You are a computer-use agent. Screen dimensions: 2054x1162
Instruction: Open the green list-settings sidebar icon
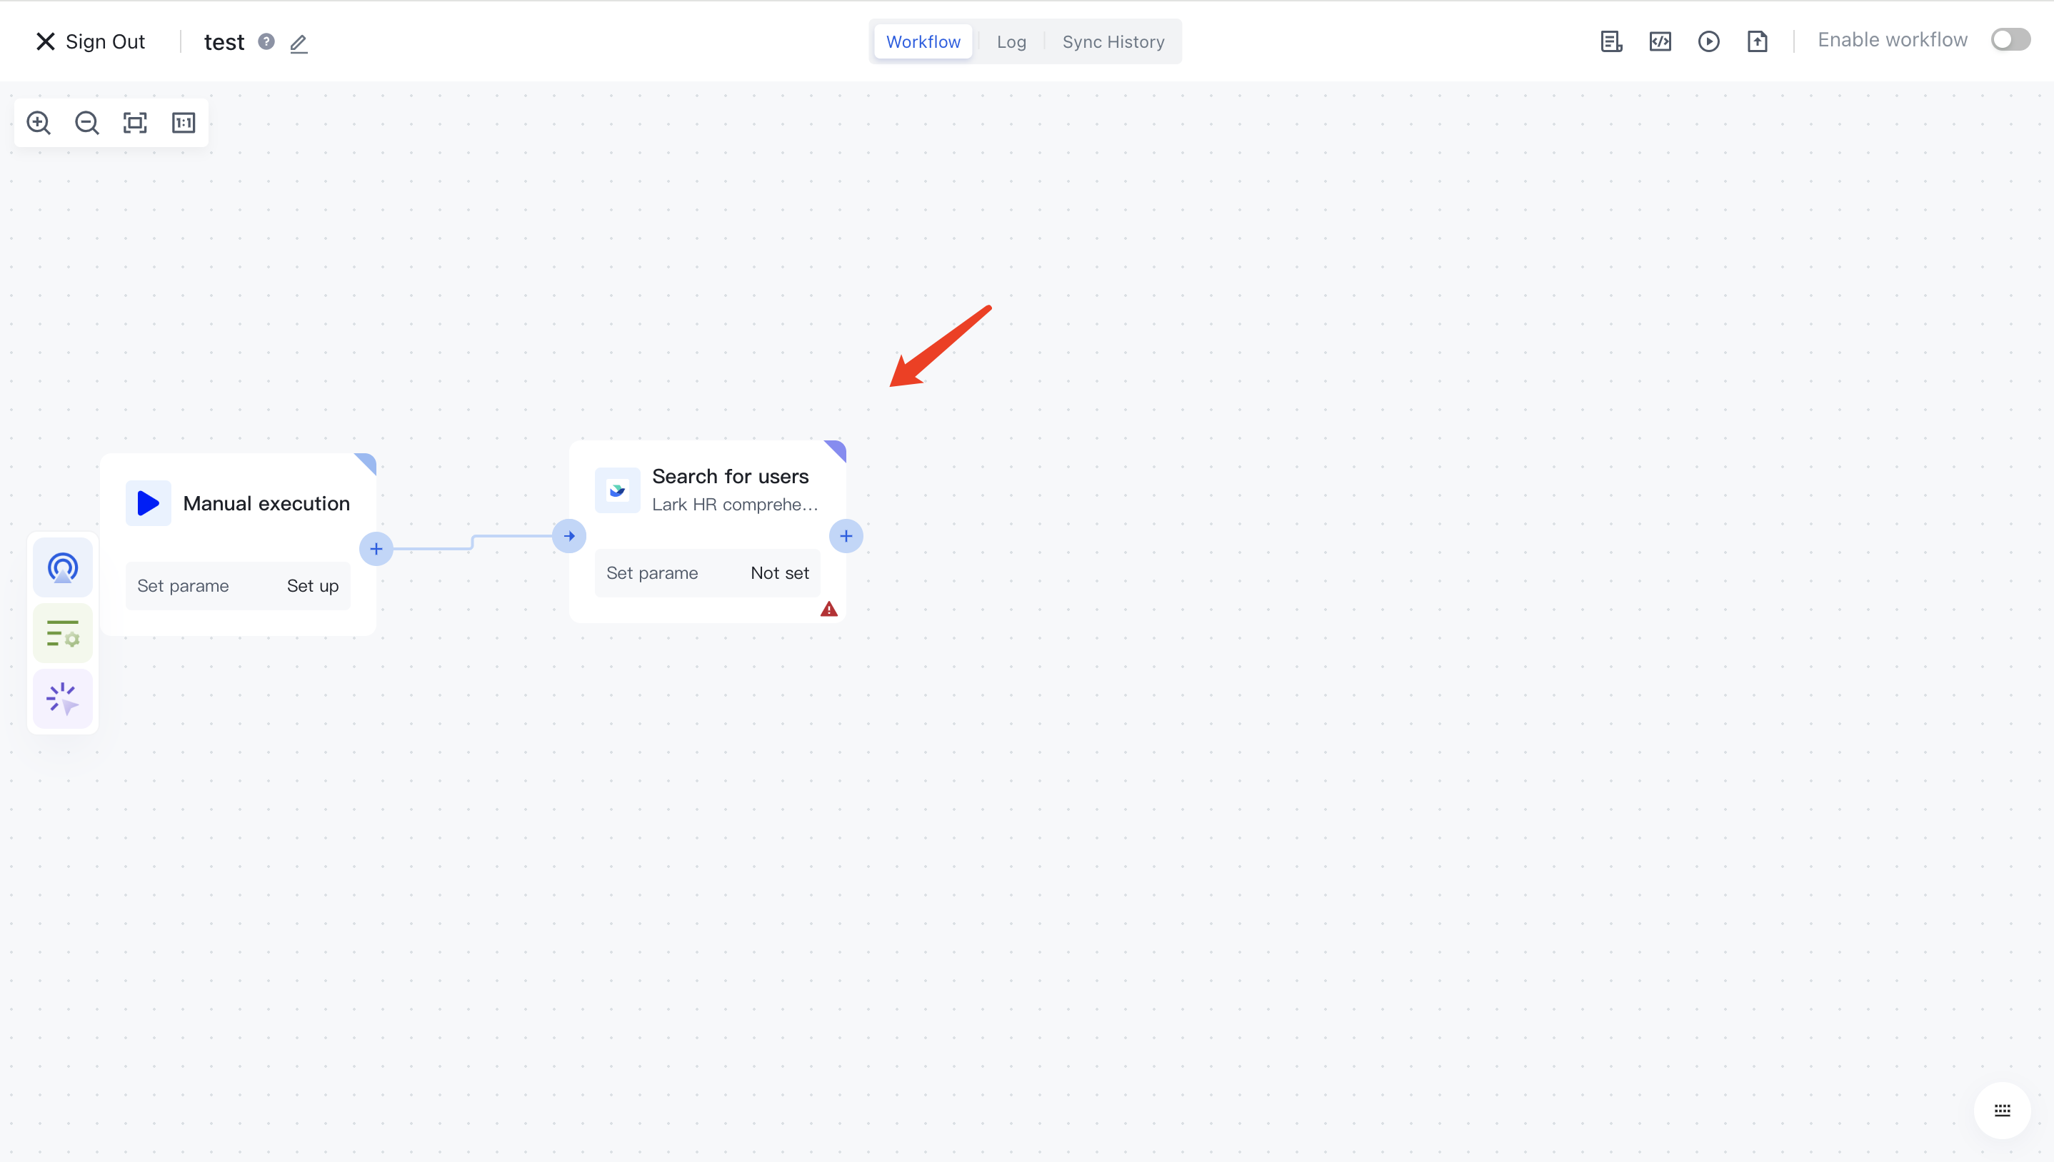click(62, 634)
